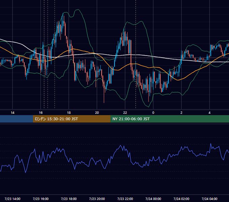Screen dimensions: 229x202
Task: Click the 7/24 02:00 date label
Action: coord(182,199)
